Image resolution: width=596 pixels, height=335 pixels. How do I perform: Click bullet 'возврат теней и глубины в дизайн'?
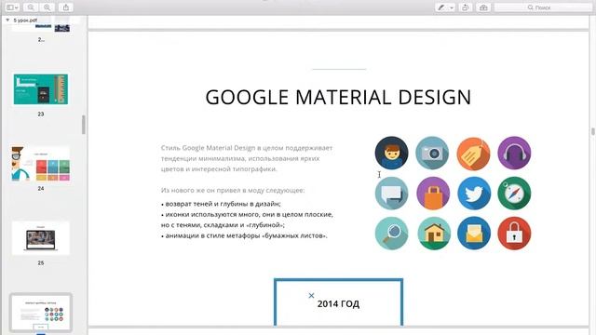point(221,204)
